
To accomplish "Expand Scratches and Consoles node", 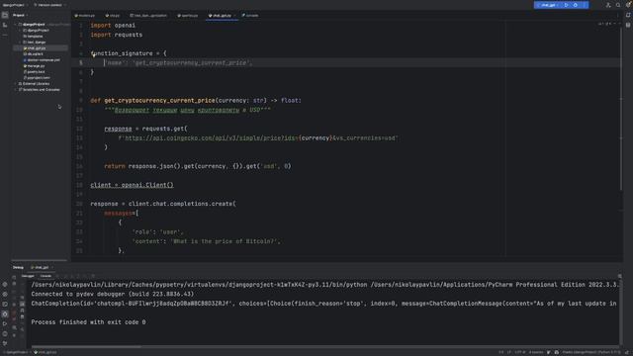I will [x=16, y=90].
